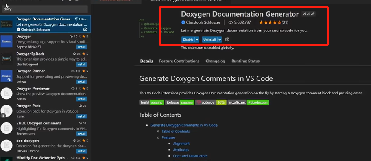371x161 pixels.
Task: Click the Doxygen Documentation Generator thumbnail in list
Action: 6,24
